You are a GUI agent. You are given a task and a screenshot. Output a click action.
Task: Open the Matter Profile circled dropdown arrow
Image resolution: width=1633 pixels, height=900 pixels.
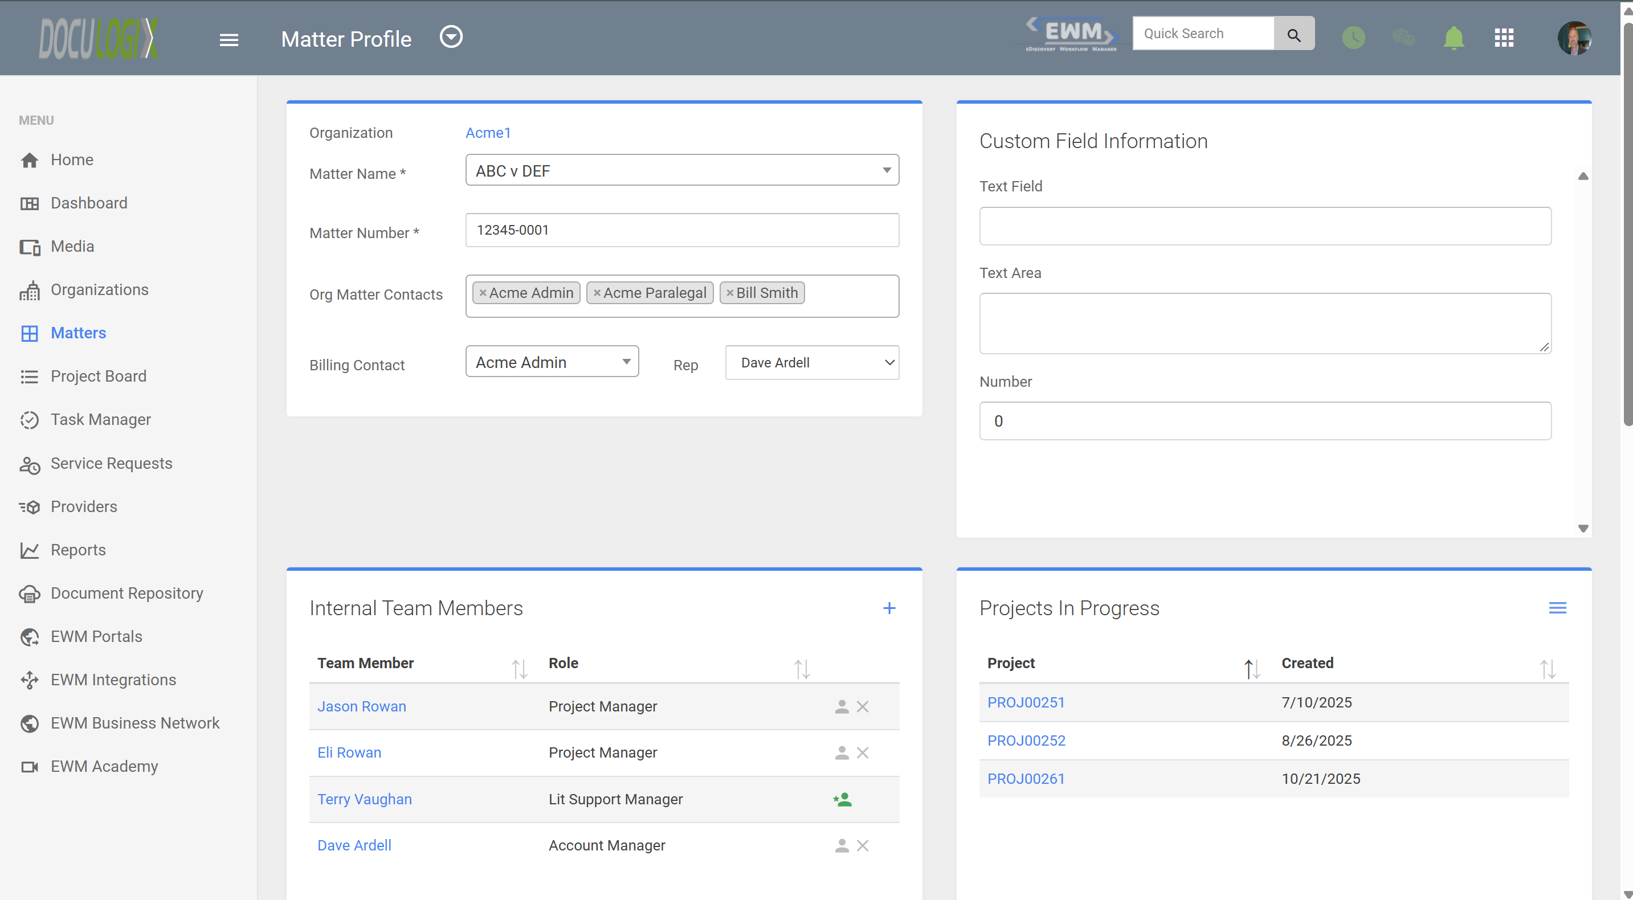tap(451, 38)
